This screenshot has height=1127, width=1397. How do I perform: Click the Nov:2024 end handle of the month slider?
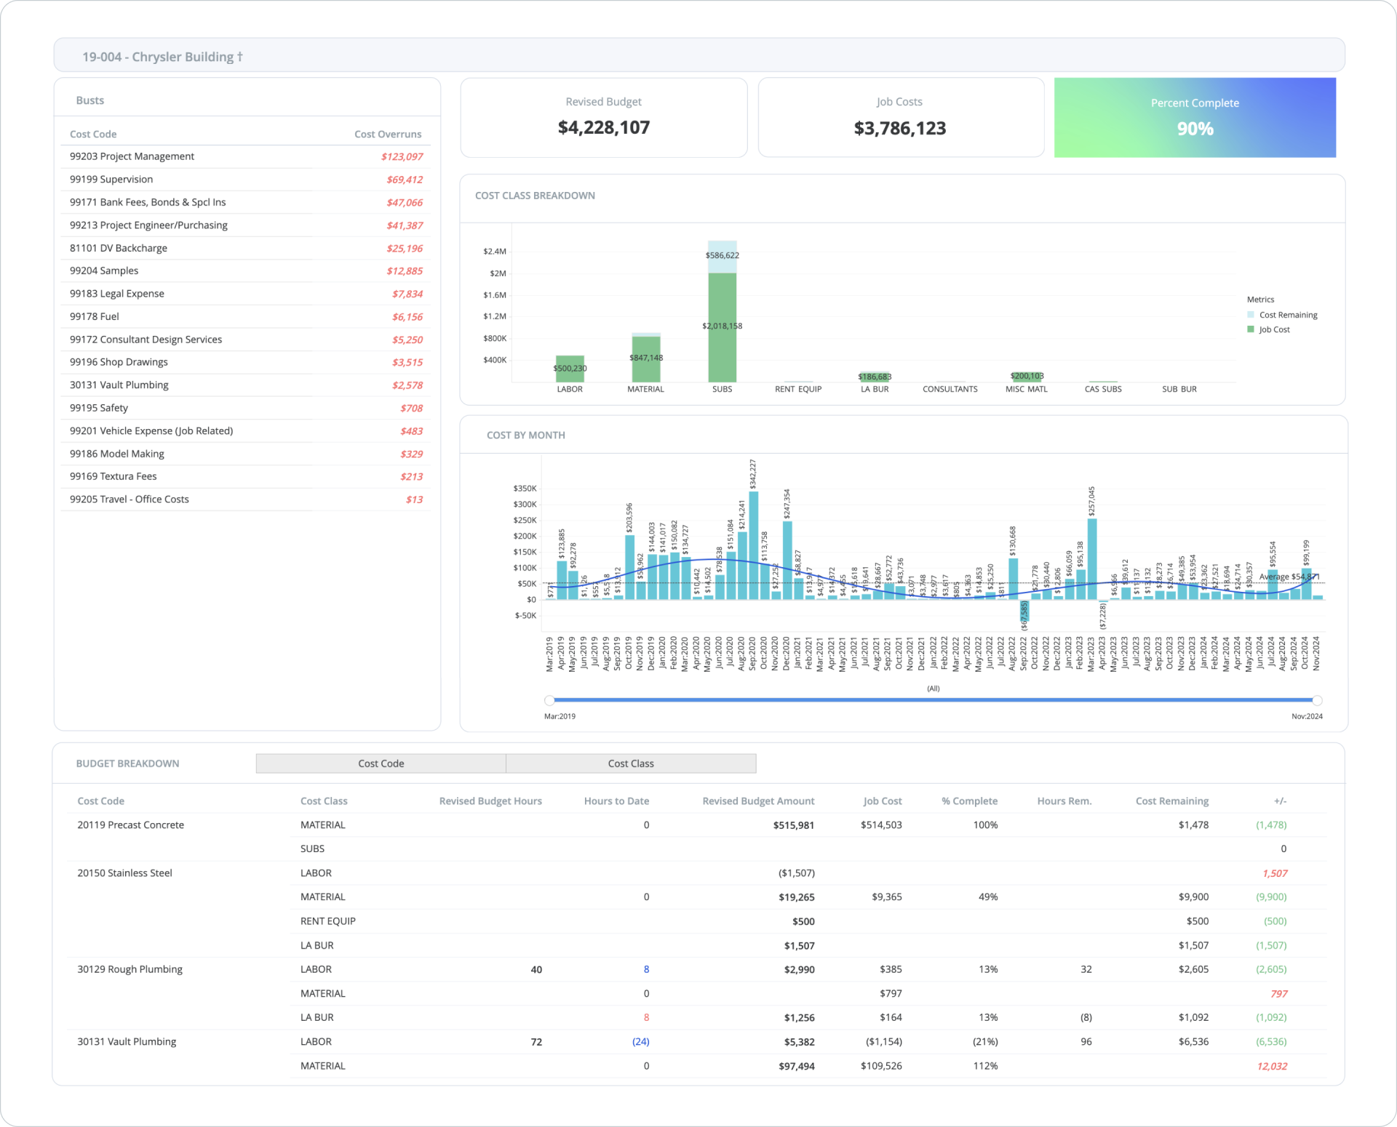pos(1317,700)
